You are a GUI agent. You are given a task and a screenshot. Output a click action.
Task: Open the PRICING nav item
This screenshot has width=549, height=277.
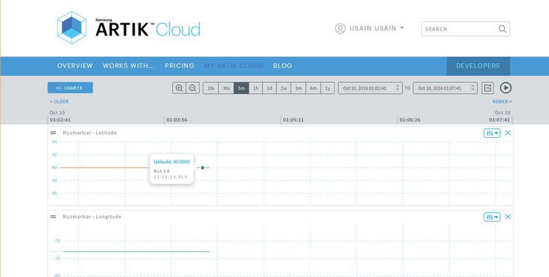coord(179,66)
